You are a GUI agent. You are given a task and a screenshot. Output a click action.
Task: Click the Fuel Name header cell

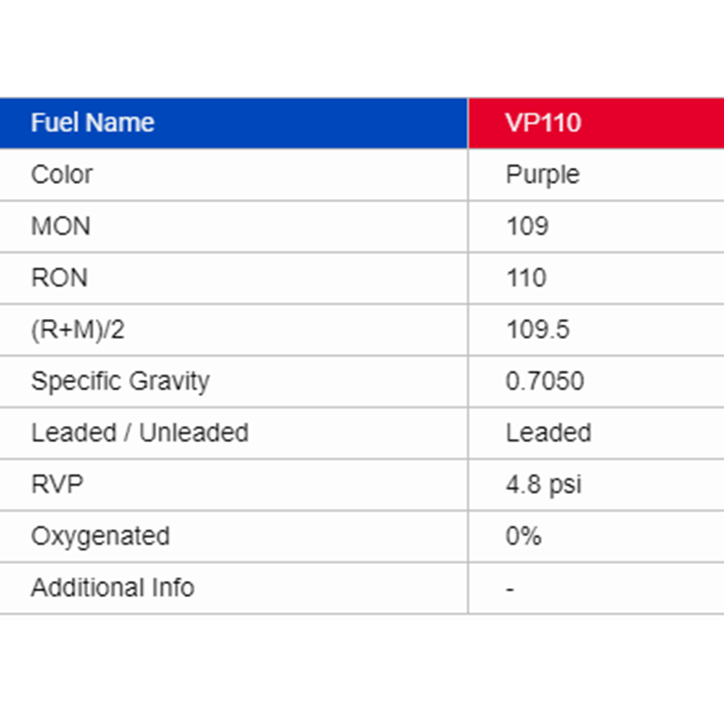coord(93,123)
